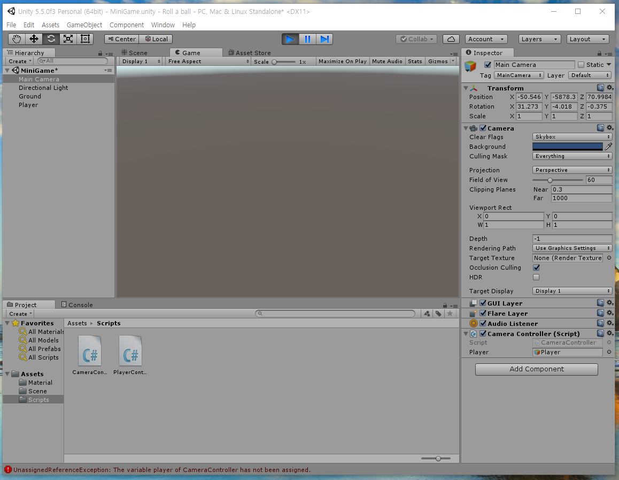Collapse the Transform component
This screenshot has height=480, width=619.
click(x=466, y=88)
